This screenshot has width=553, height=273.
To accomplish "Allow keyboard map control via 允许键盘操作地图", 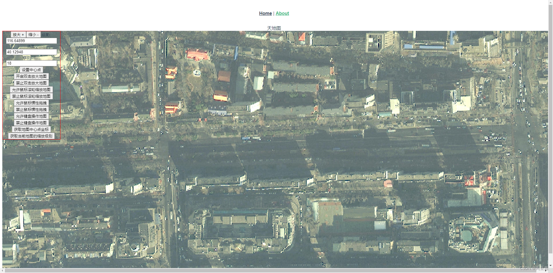I will click(31, 116).
